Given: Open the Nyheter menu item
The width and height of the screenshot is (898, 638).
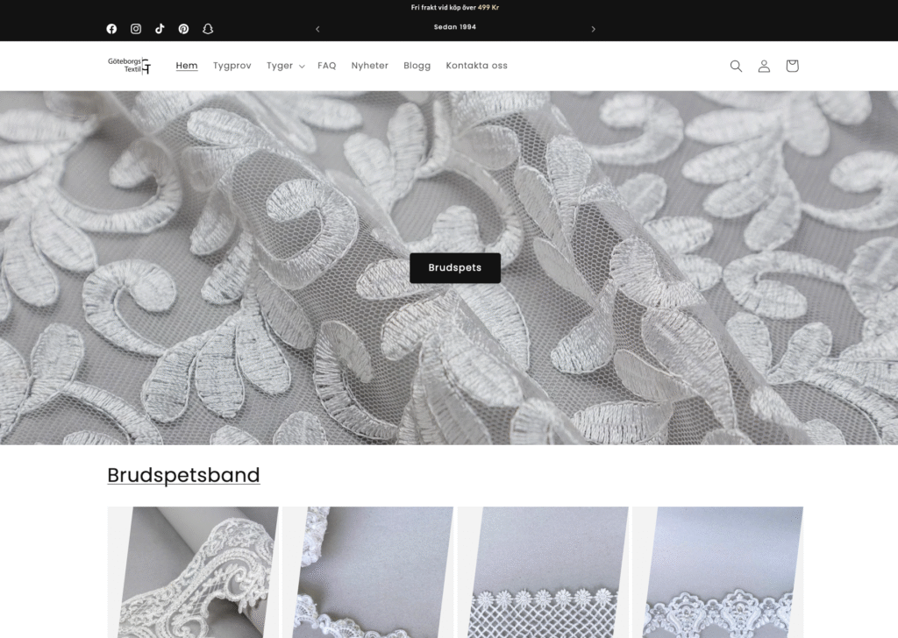Looking at the screenshot, I should click(x=370, y=65).
